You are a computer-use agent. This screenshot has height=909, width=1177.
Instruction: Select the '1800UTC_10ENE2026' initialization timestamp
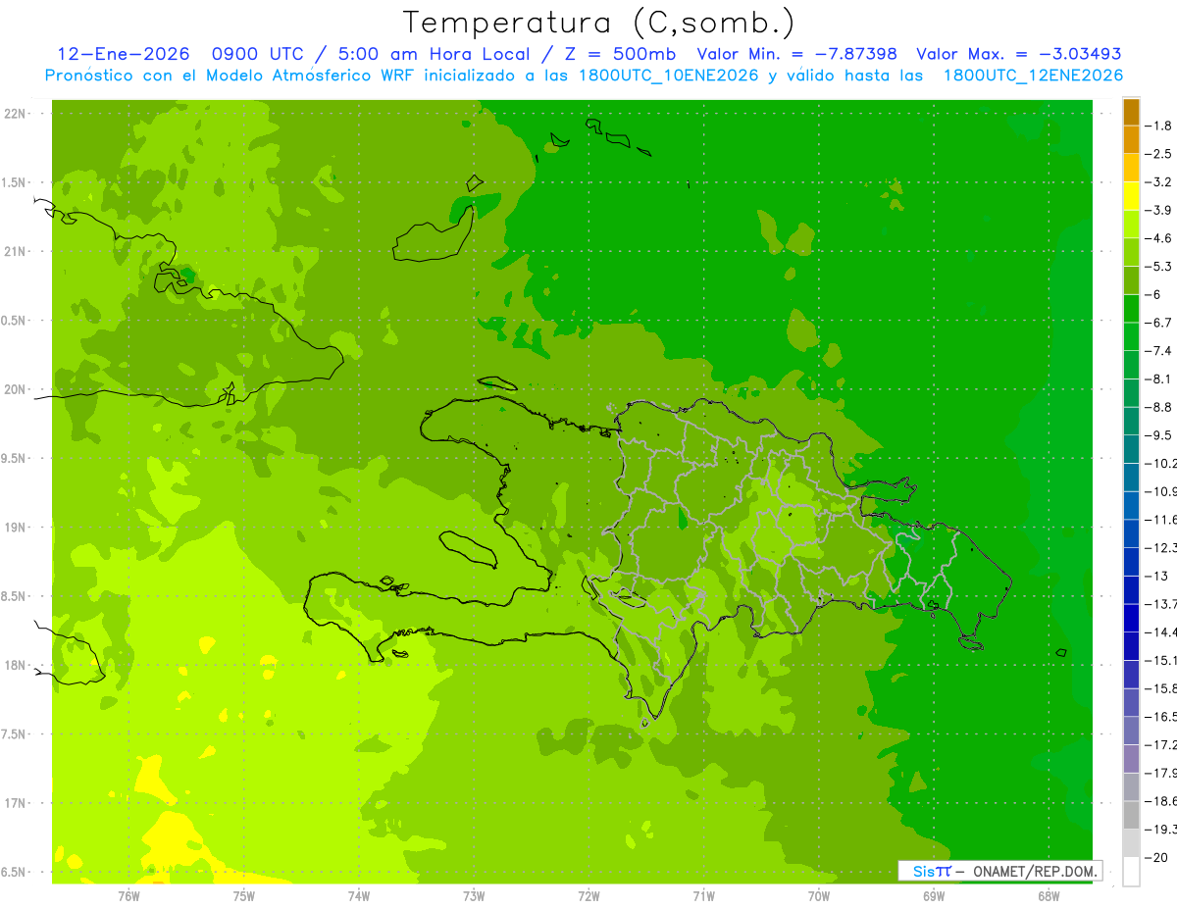click(665, 75)
